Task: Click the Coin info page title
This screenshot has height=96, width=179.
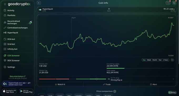Action: pos(103,3)
